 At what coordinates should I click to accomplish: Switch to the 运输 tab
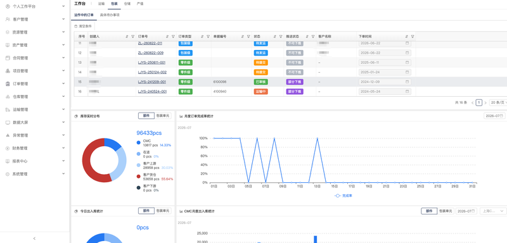coord(101,4)
